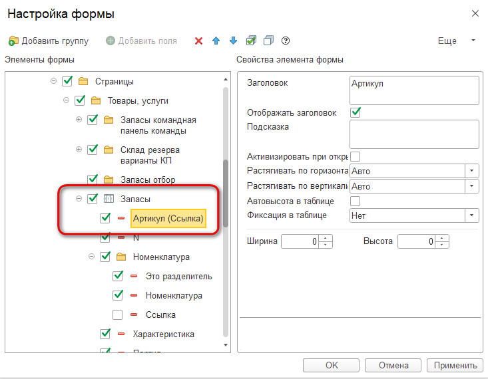The width and height of the screenshot is (488, 379).
Task: Toggle the Запасы отбор checkbox
Action: pyautogui.click(x=93, y=179)
